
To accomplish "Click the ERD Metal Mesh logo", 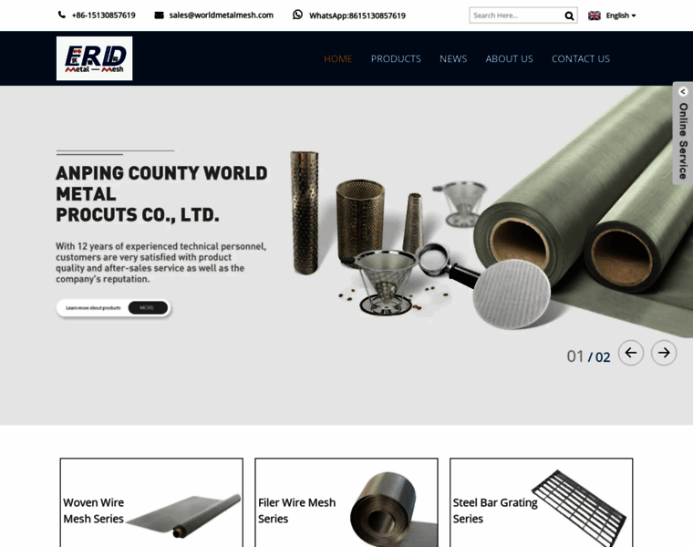I will coord(94,58).
